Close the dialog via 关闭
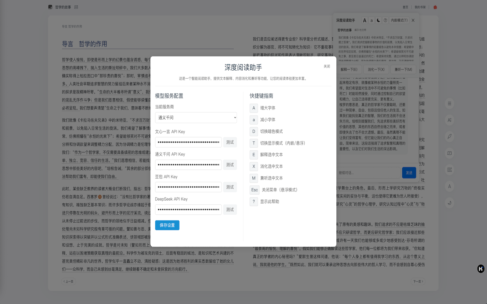487x304 pixels. tap(327, 66)
